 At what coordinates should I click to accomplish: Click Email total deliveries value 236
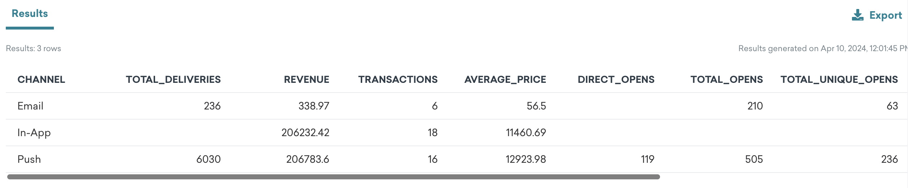point(212,106)
